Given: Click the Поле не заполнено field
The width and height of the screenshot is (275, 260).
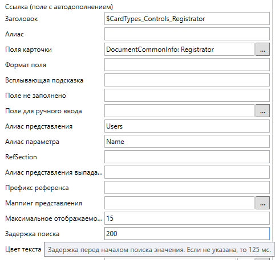Looking at the screenshot, I should (187, 96).
